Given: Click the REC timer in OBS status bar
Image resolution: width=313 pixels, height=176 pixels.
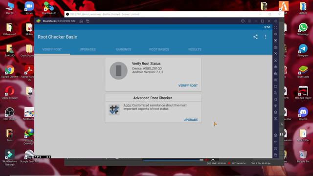Looking at the screenshot, I should tap(239, 163).
